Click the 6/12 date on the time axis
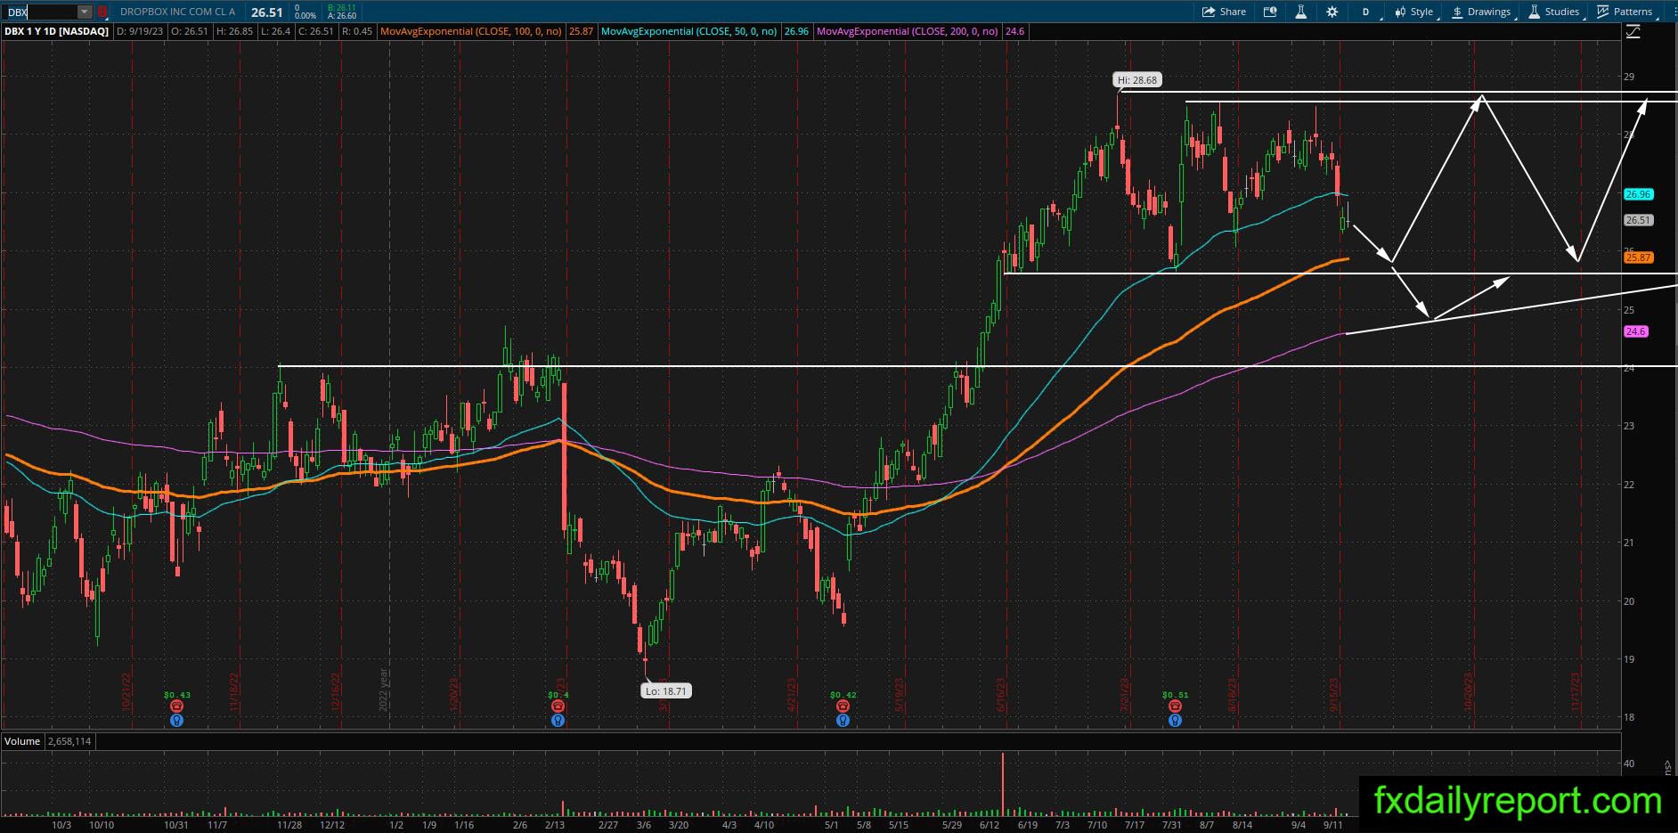The width and height of the screenshot is (1678, 833). click(989, 825)
